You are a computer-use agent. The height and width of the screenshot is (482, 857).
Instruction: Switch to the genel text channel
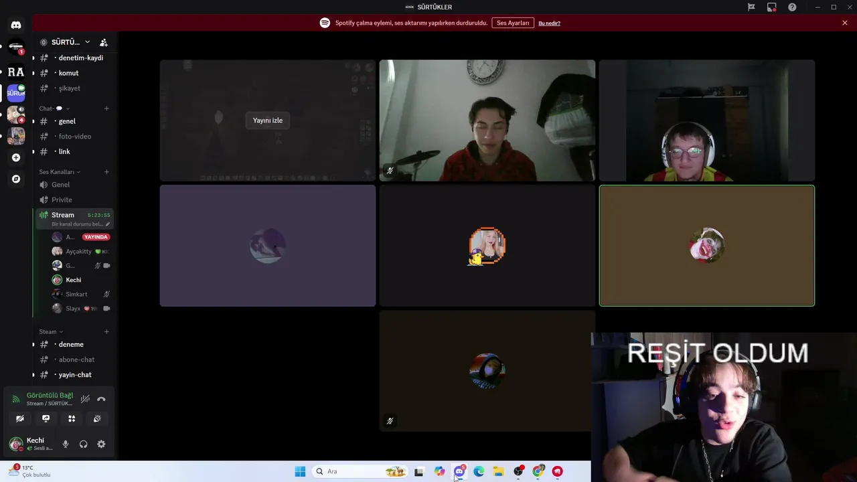(74, 121)
